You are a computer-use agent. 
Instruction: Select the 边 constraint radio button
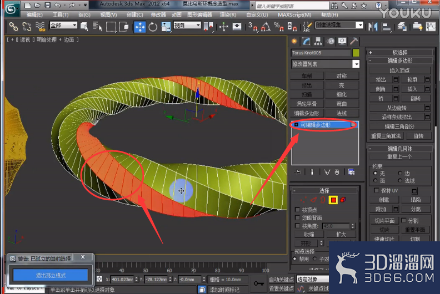click(x=400, y=173)
